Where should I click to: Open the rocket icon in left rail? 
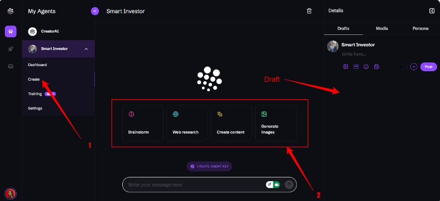[11, 49]
